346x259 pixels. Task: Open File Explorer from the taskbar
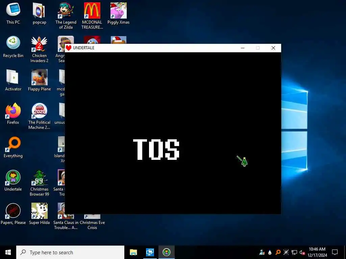click(133, 252)
